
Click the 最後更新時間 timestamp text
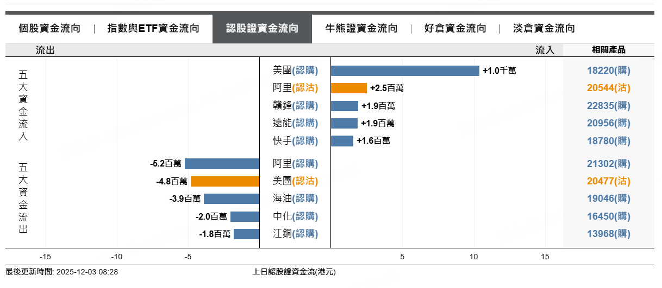click(61, 272)
